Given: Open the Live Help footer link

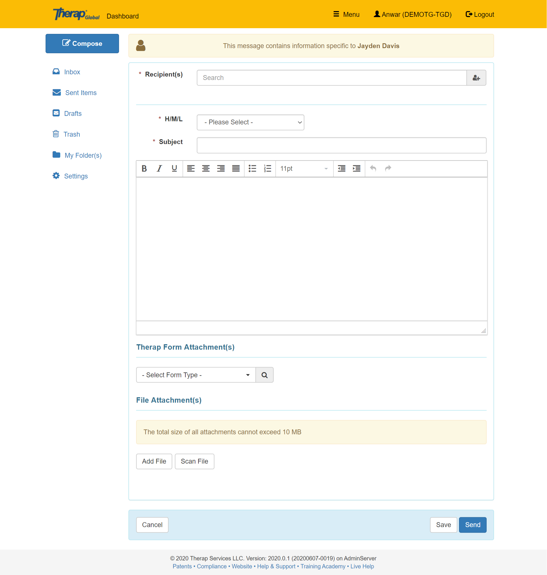Looking at the screenshot, I should (x=362, y=566).
